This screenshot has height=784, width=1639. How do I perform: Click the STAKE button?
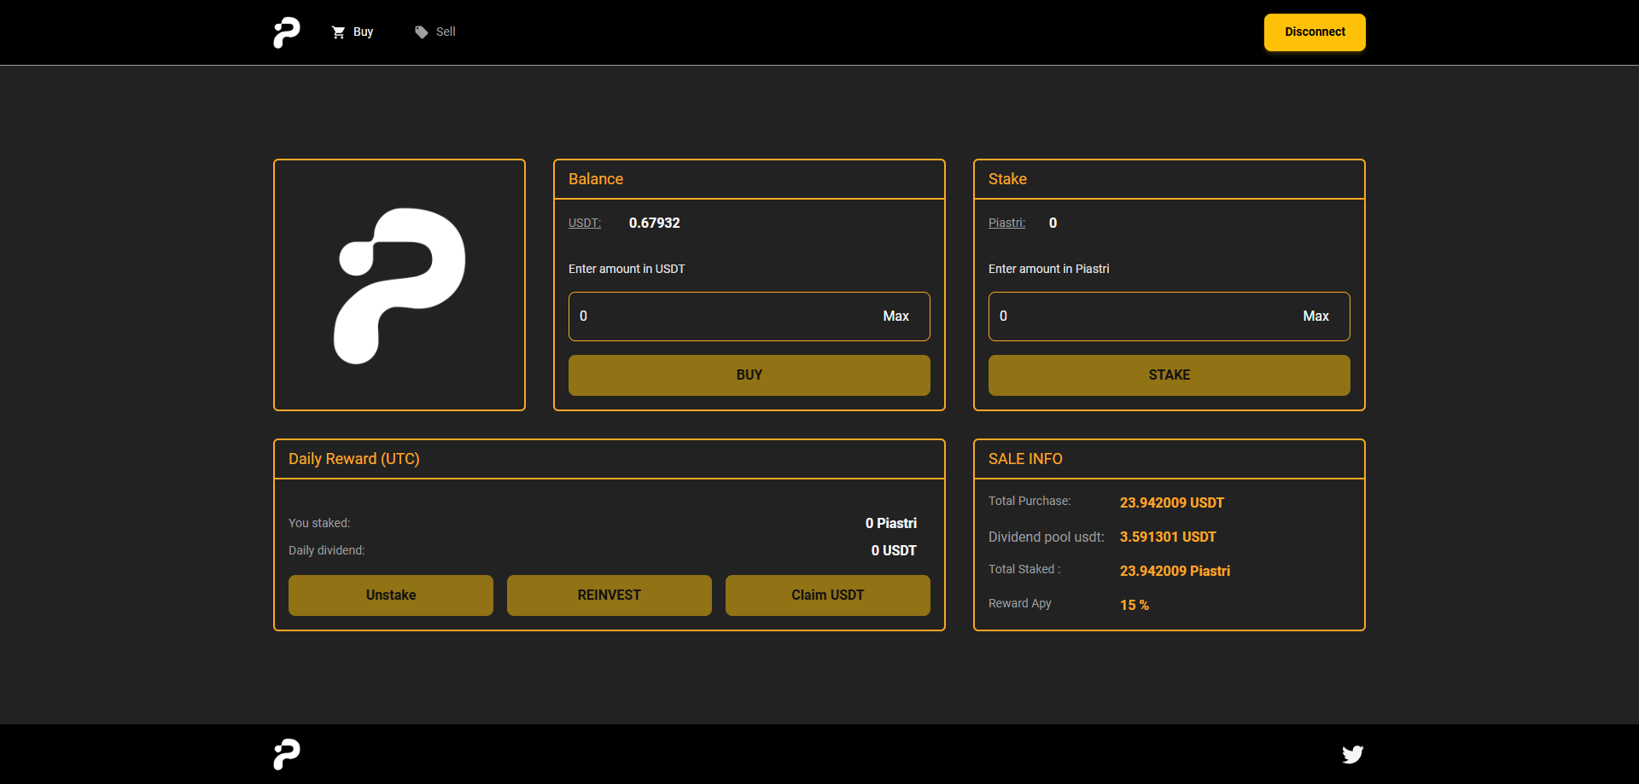click(1169, 375)
